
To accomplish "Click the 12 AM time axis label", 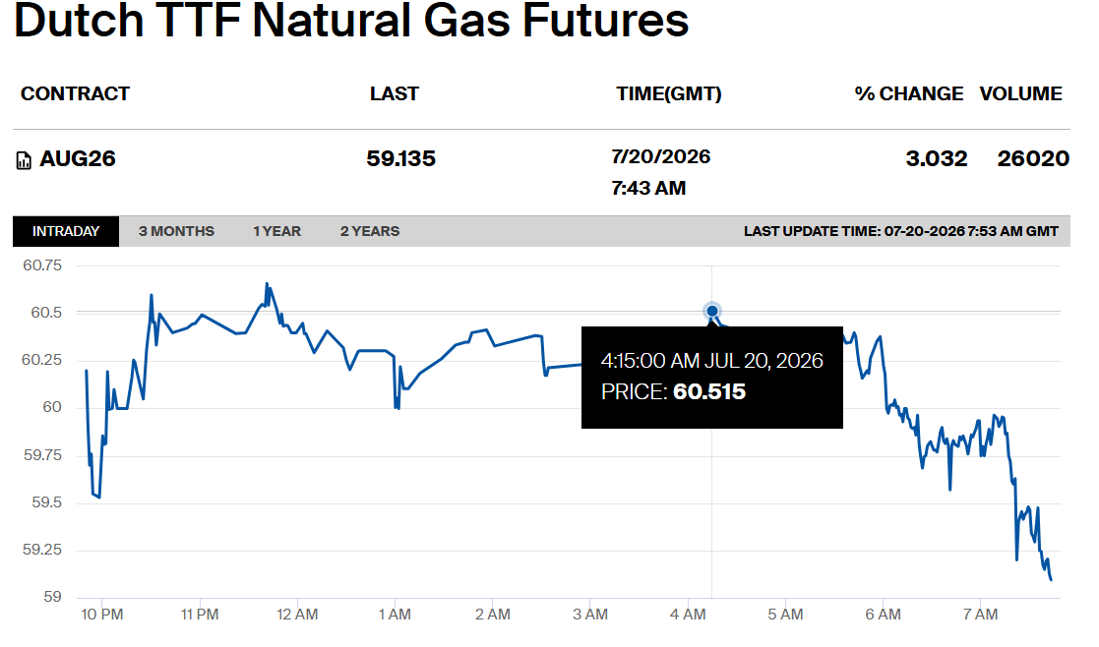I will 297,615.
